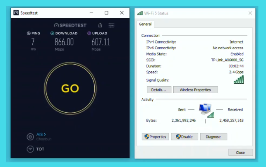Open the Speedtest share results icon
Viewport: 266px width, 167px height.
point(100,25)
